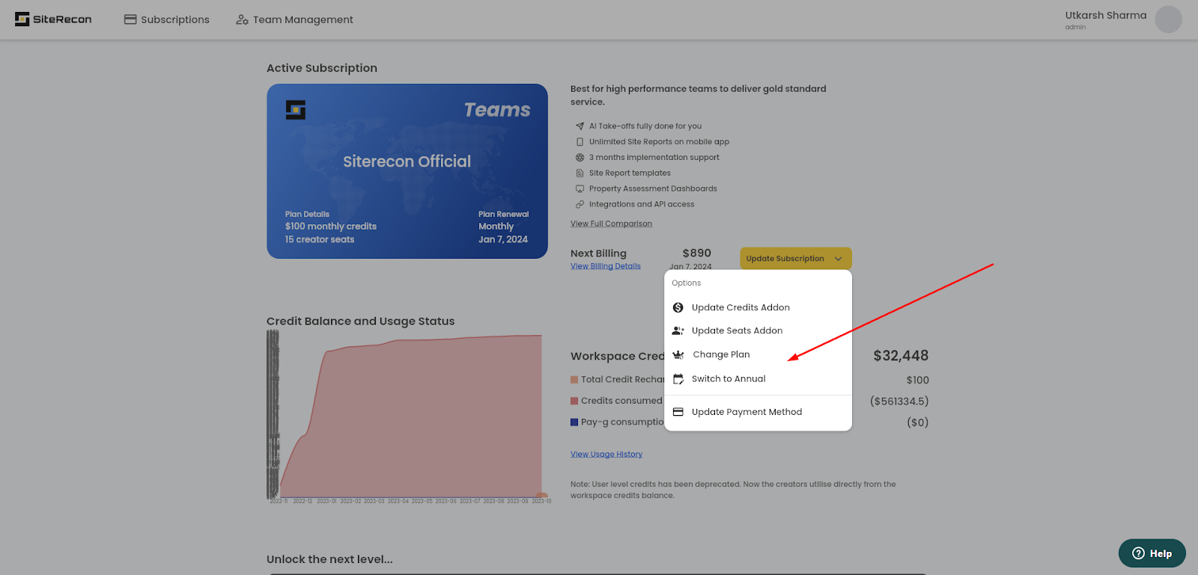Click the dashboard icon for Property Assessment

point(580,189)
